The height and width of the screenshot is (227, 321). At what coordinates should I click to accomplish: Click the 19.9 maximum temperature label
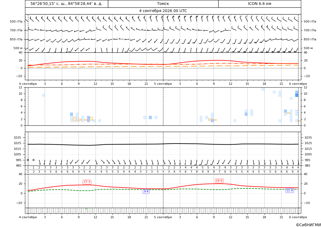tap(219, 181)
